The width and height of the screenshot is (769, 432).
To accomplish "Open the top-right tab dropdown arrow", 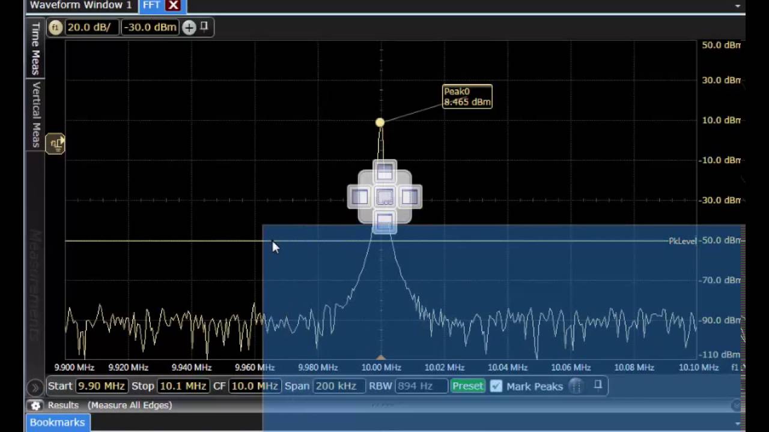I will (738, 5).
